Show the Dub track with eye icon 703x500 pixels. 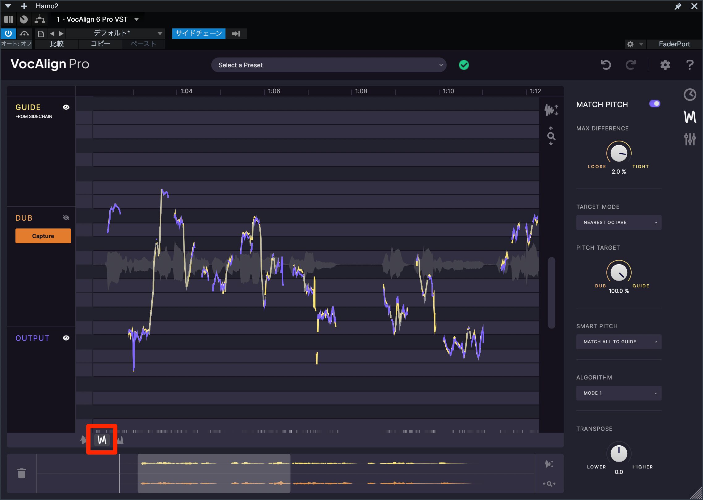(66, 218)
